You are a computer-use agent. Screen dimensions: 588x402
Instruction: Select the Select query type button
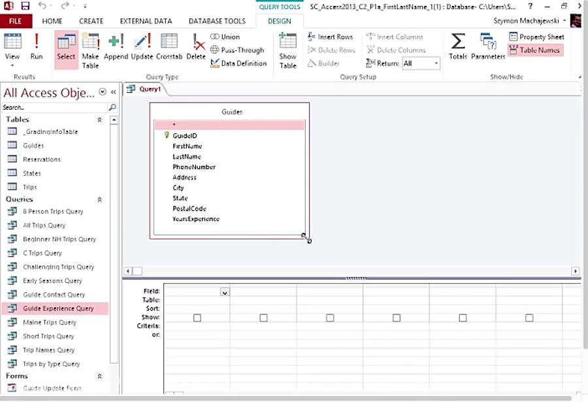click(x=66, y=50)
